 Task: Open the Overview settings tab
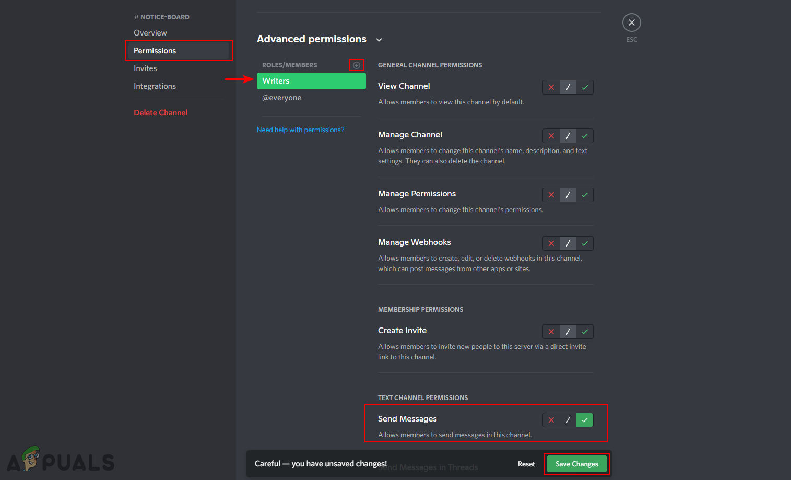click(x=150, y=33)
